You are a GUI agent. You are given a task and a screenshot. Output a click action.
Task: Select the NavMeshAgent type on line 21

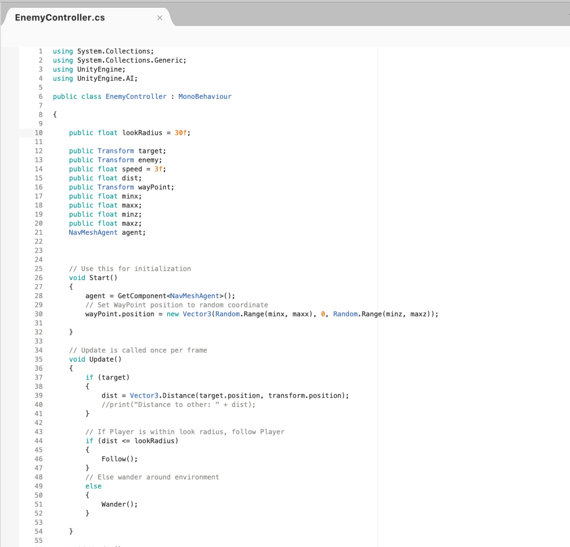tap(93, 232)
